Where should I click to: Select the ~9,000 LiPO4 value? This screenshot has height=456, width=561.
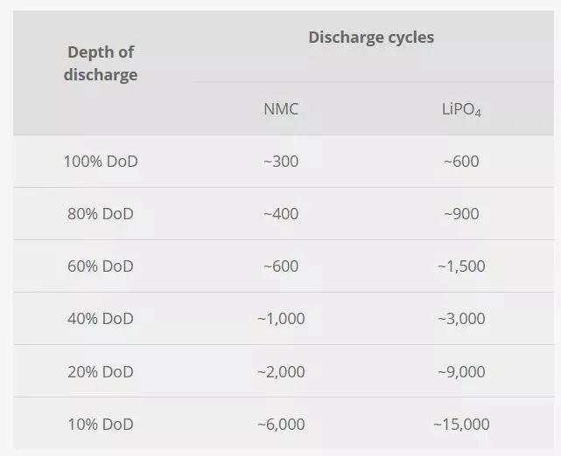point(460,371)
